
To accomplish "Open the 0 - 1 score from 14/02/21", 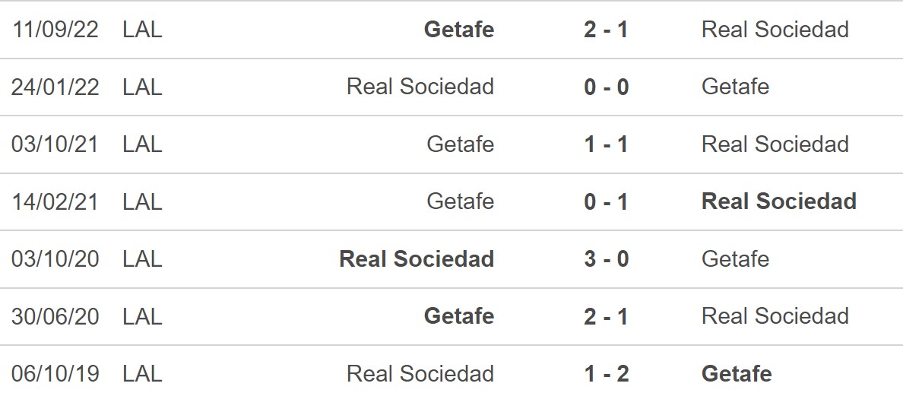I will [x=606, y=201].
